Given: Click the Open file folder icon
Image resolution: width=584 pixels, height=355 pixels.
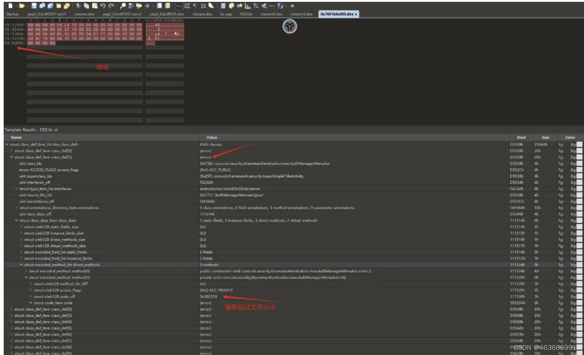Looking at the screenshot, I should (22, 6).
